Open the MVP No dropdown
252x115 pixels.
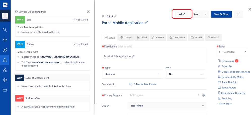pyautogui.click(x=185, y=74)
